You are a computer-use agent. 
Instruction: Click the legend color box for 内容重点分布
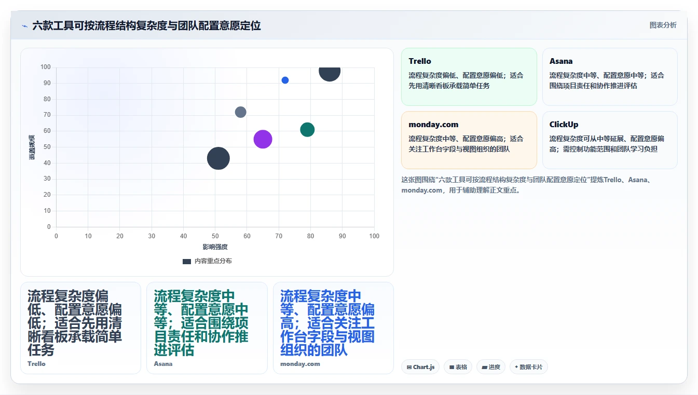187,261
